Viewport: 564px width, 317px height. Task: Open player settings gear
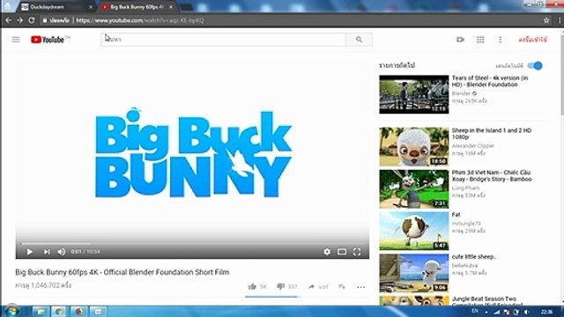(327, 252)
